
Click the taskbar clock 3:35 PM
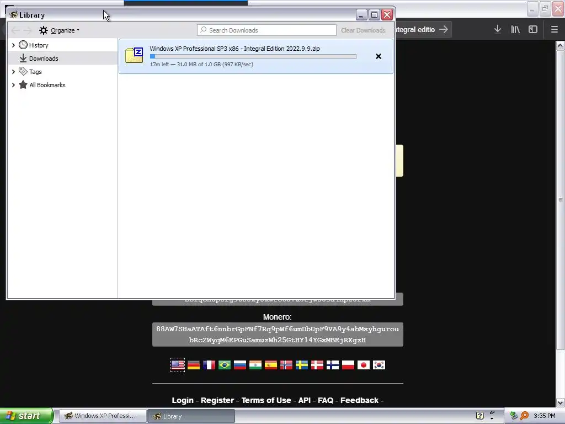coord(545,416)
